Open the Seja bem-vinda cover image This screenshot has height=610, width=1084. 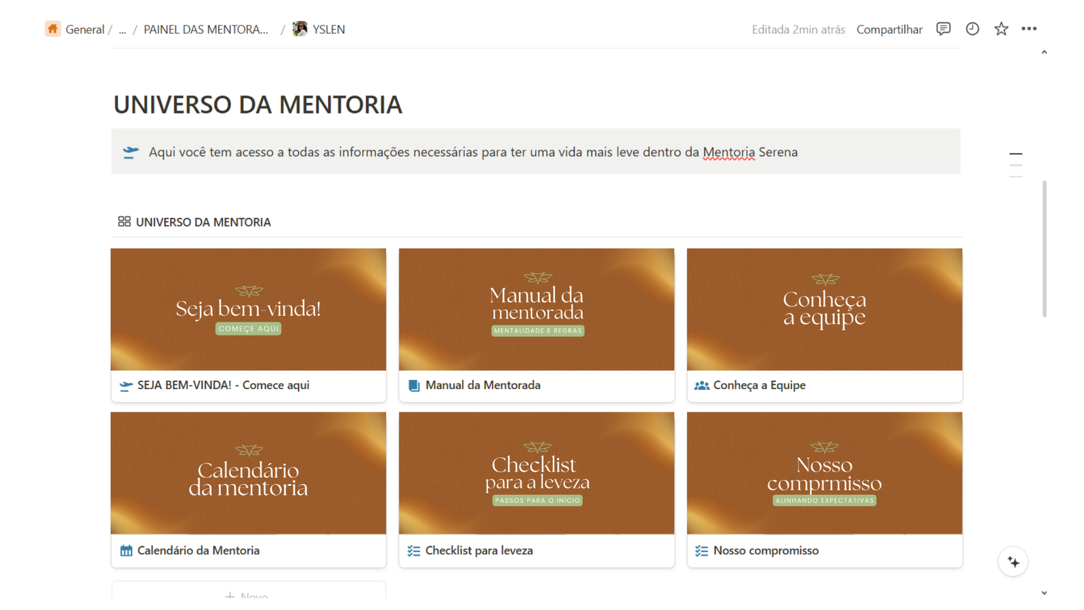pyautogui.click(x=249, y=310)
